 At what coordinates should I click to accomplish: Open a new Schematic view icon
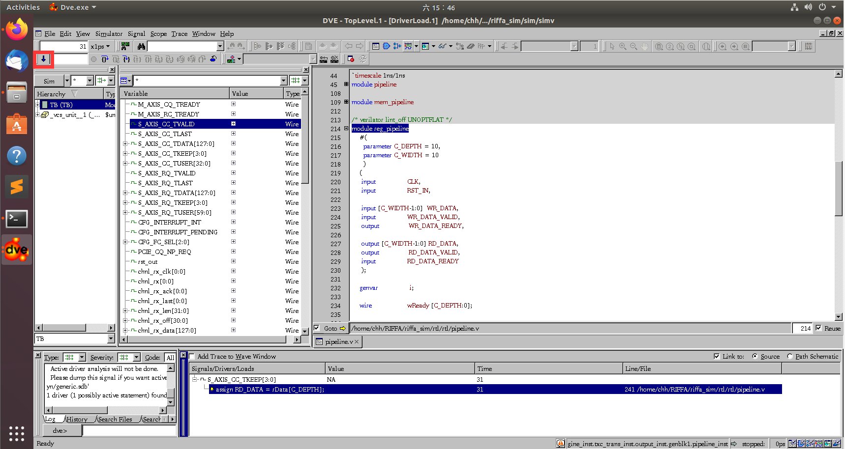coord(387,46)
